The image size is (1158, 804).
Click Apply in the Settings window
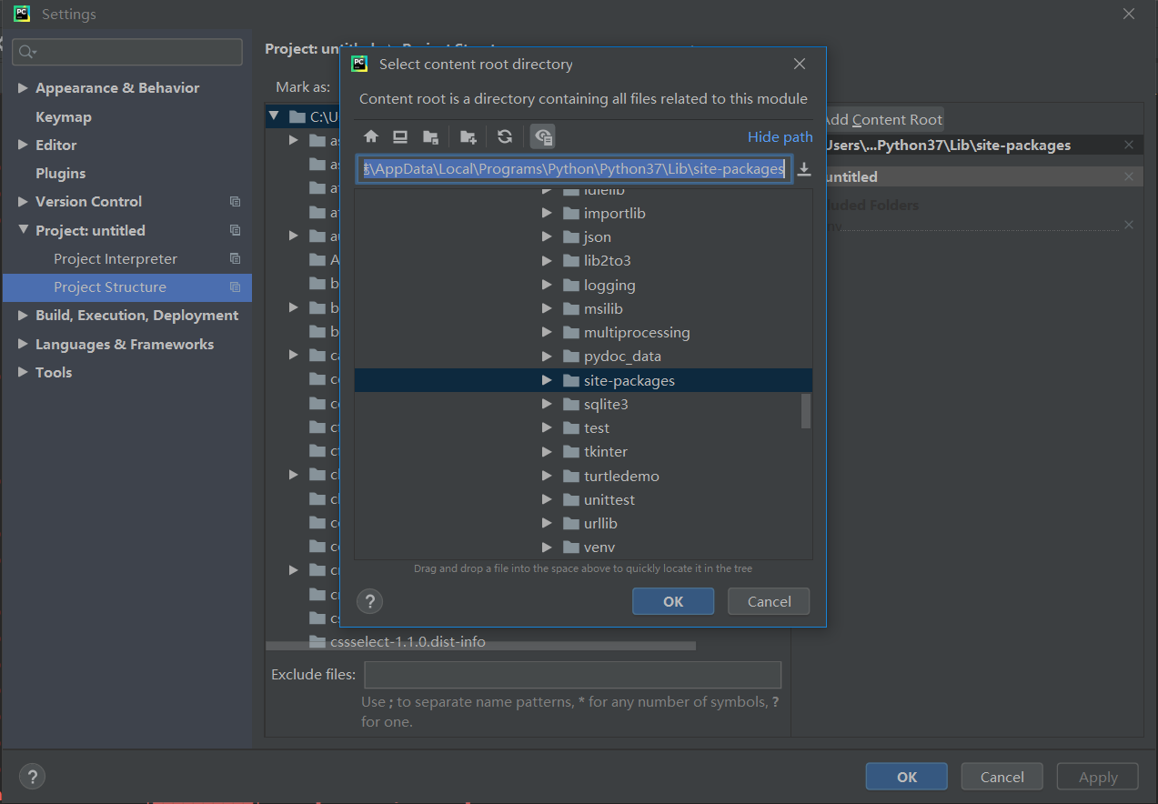coord(1098,777)
